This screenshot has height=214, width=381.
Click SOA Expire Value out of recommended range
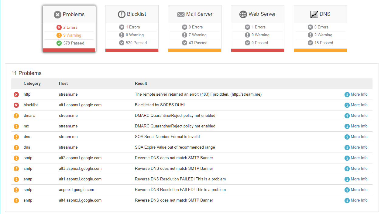pos(175,147)
